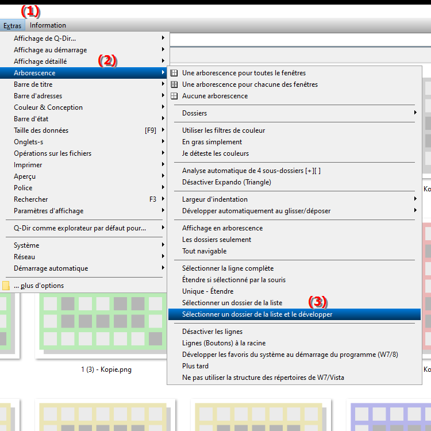431x431 pixels.
Task: Choose Sélectionner un dossier de la liste et le développer
Action: 294,314
